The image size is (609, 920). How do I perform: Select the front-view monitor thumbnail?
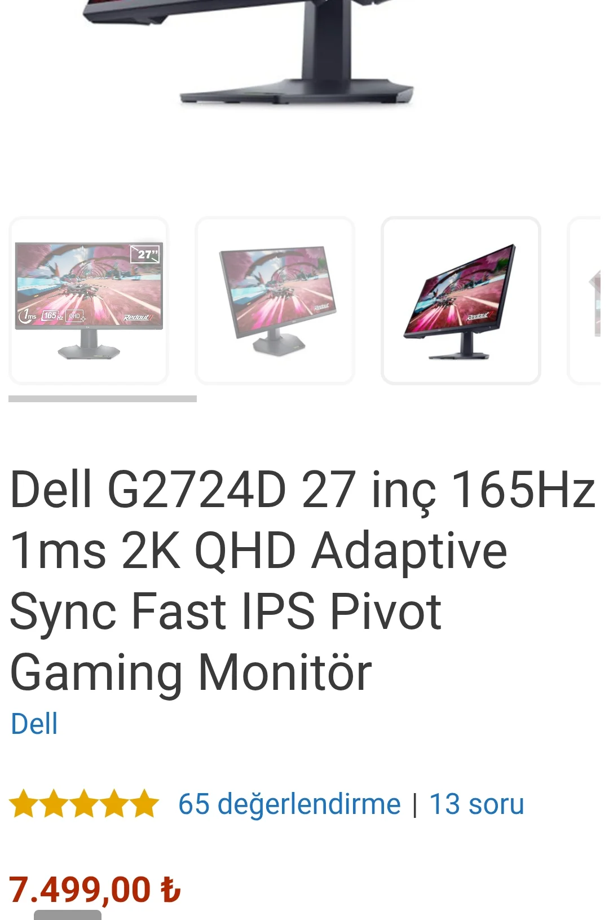(89, 301)
